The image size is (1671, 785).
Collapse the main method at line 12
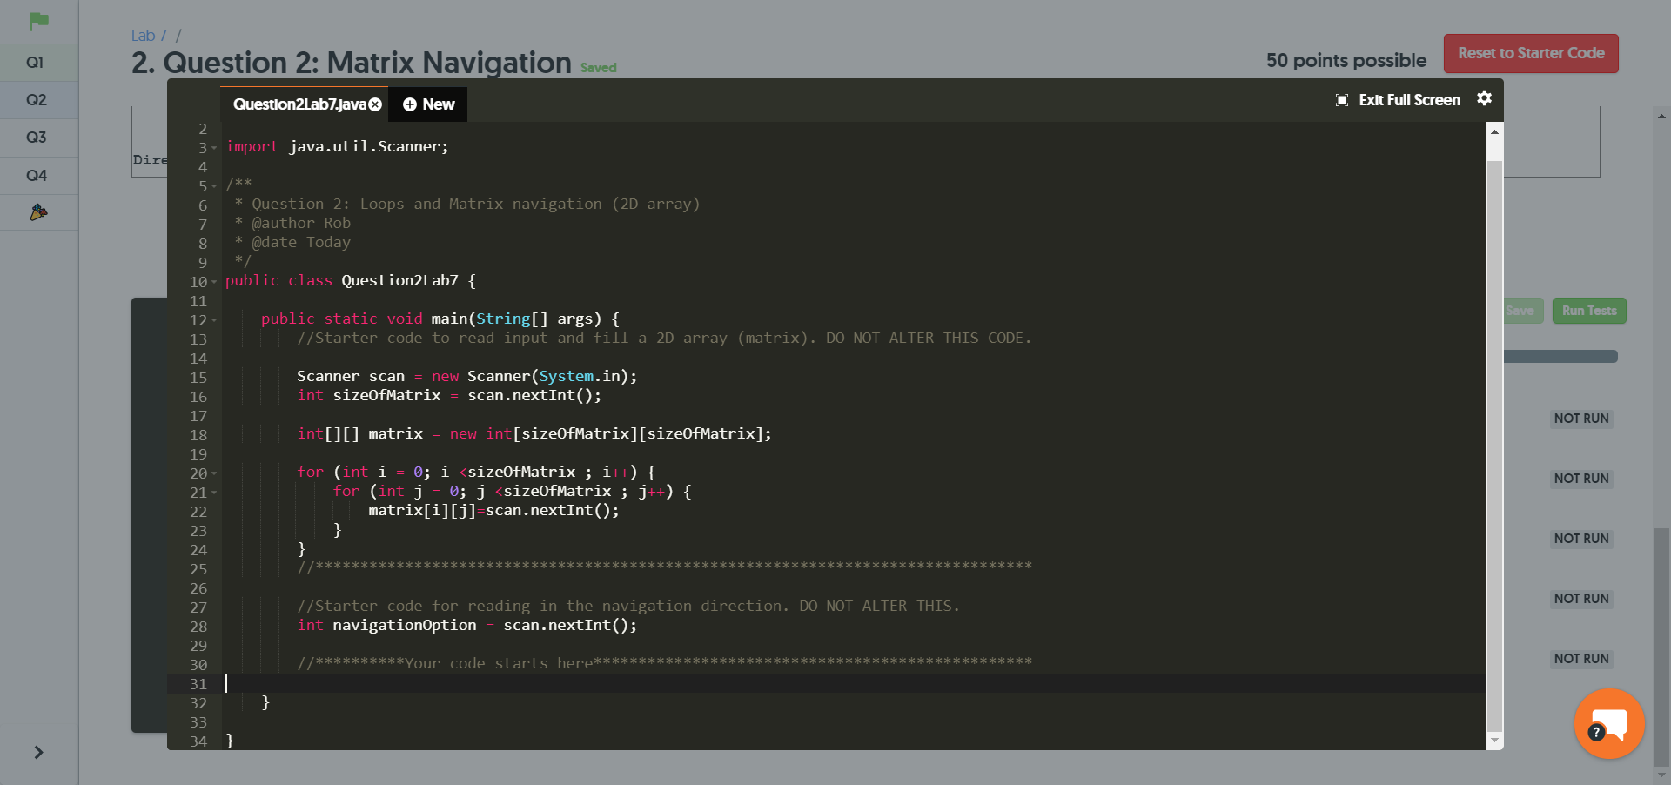pyautogui.click(x=214, y=320)
